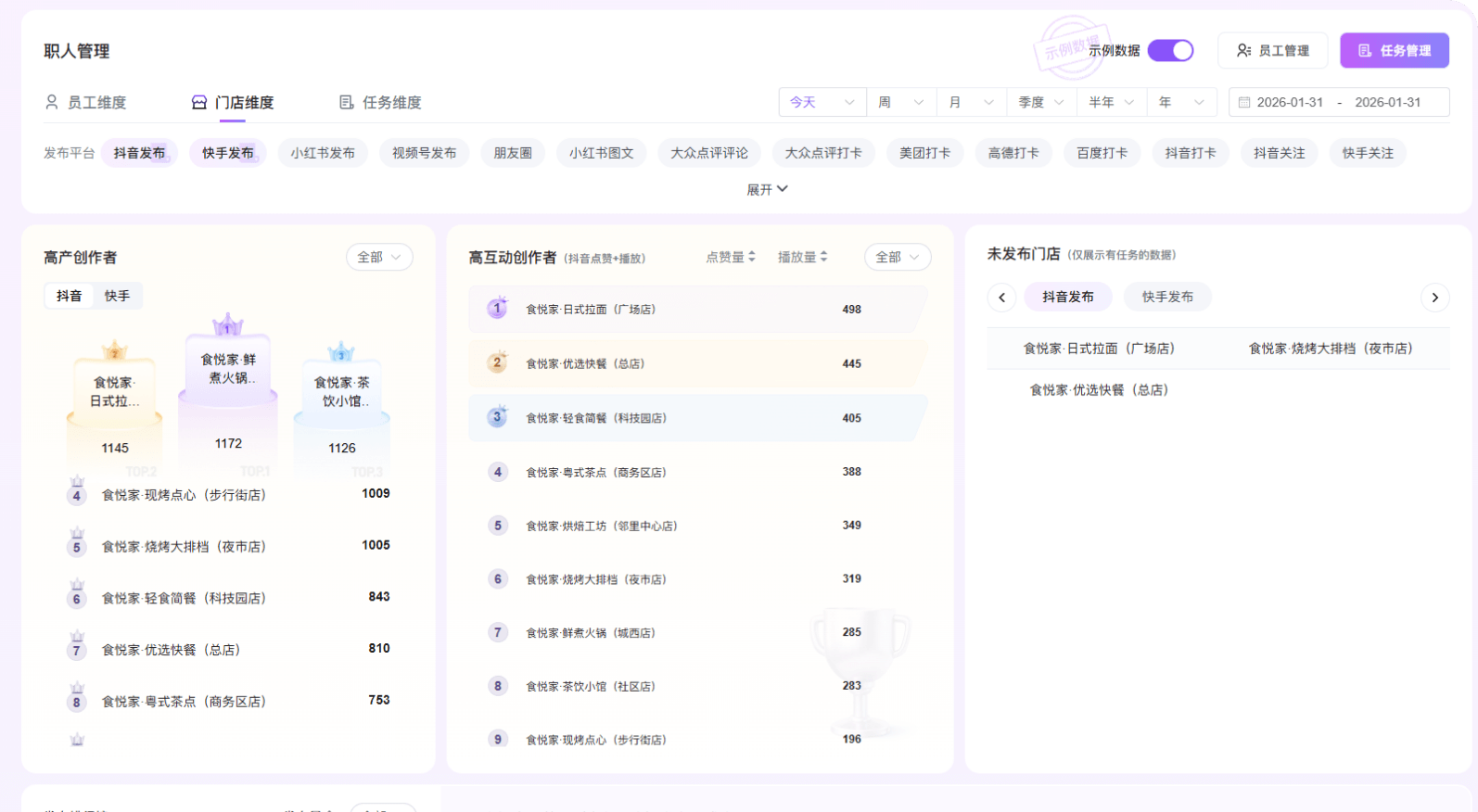Click the left arrow in 未发布门店

click(x=1001, y=298)
